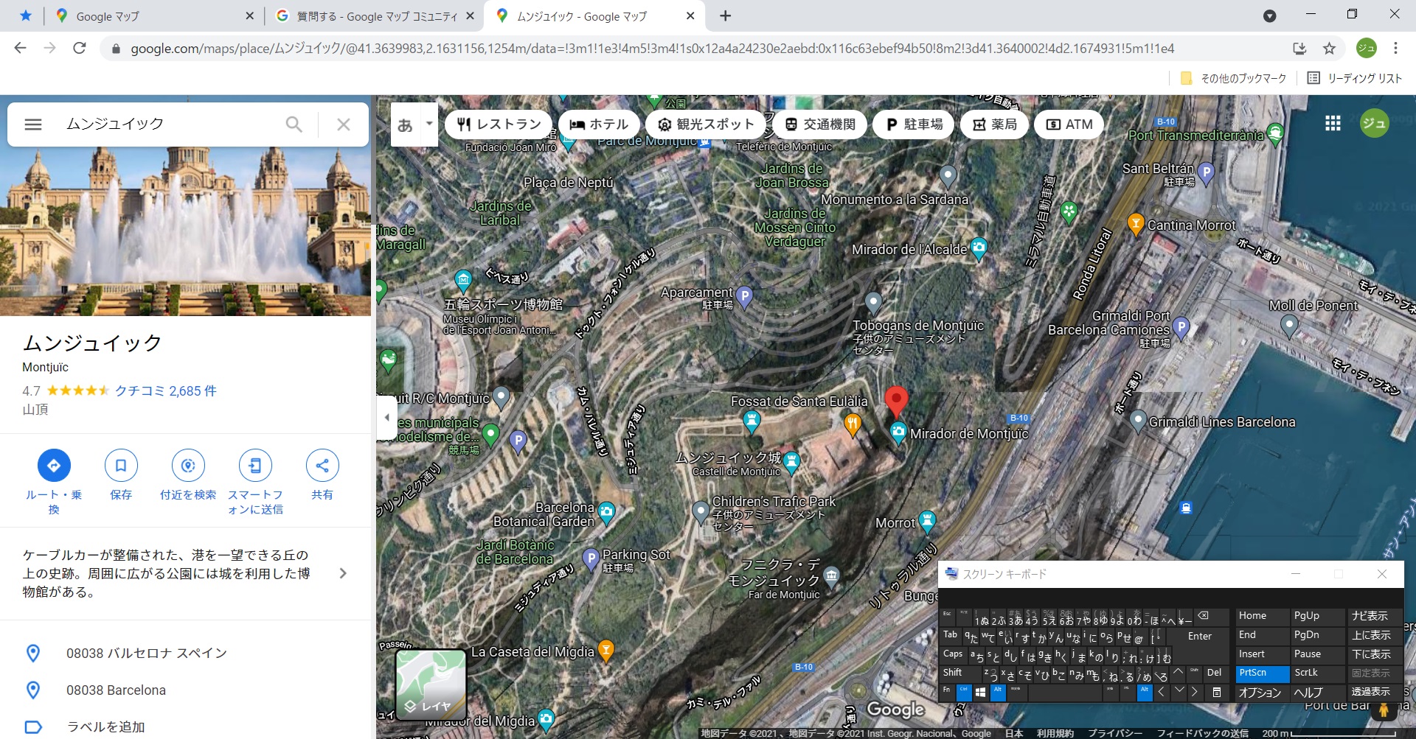
Task: Click プライバシー footer link
Action: click(x=1115, y=733)
